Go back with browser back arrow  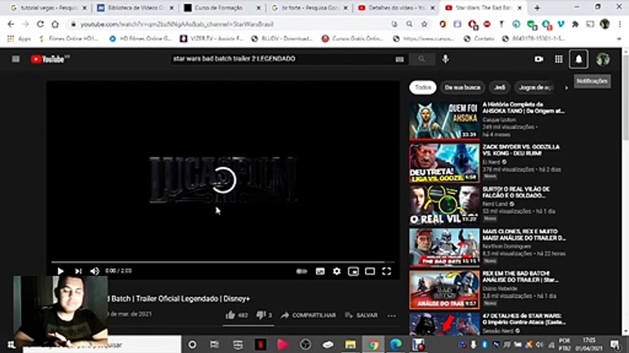11,24
